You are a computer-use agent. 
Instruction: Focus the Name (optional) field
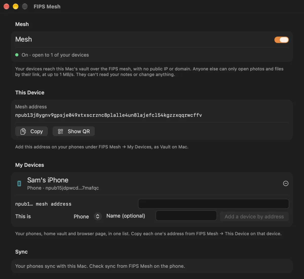[x=186, y=216]
